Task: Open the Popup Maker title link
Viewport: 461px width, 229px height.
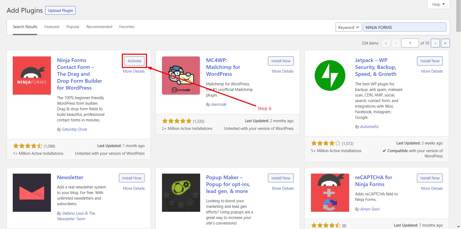Action: (228, 184)
